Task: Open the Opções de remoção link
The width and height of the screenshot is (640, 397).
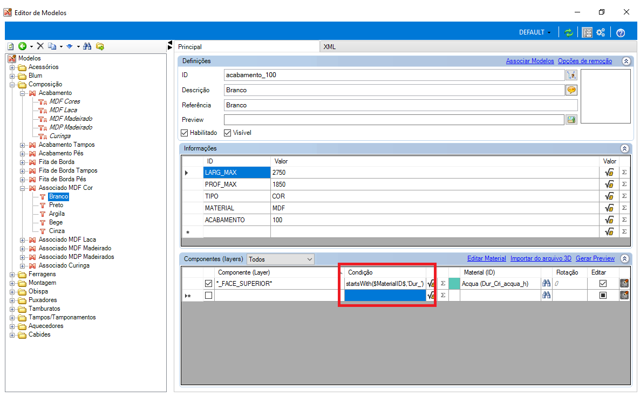Action: coord(585,61)
